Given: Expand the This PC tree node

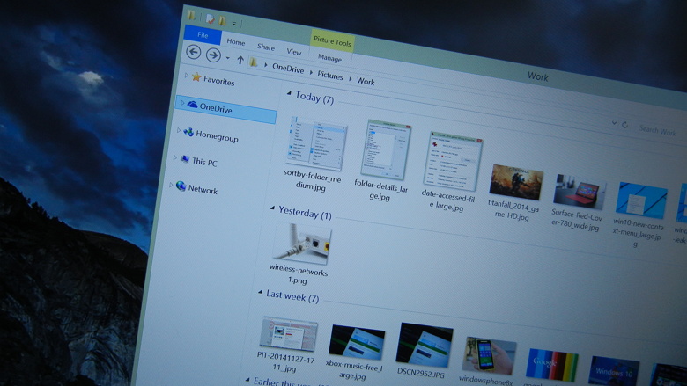Looking at the screenshot, I should click(175, 158).
